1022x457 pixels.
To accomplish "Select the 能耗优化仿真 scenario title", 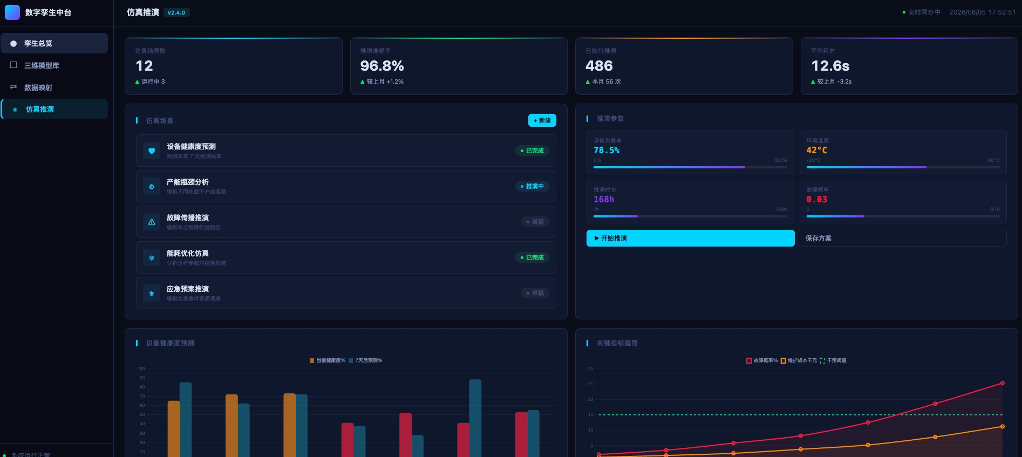I will click(188, 254).
